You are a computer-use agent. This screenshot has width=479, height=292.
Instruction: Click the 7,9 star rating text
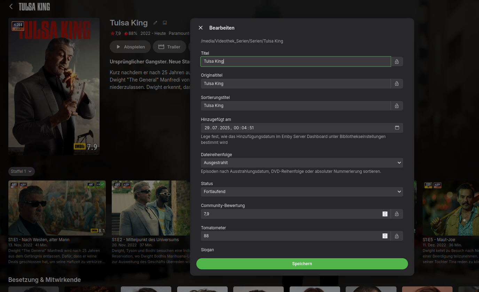116,33
